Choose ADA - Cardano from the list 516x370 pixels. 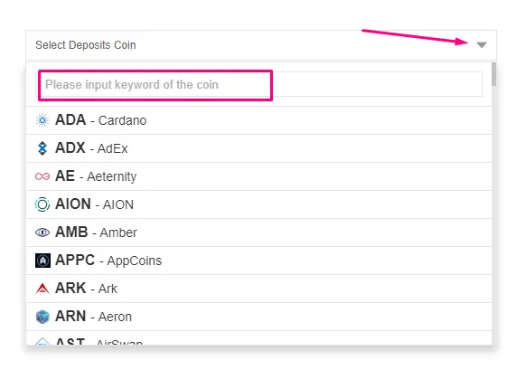[x=258, y=120]
